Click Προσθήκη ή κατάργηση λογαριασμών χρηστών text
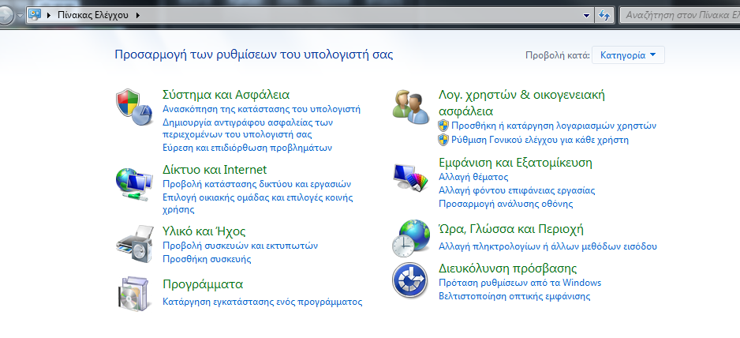 point(554,126)
